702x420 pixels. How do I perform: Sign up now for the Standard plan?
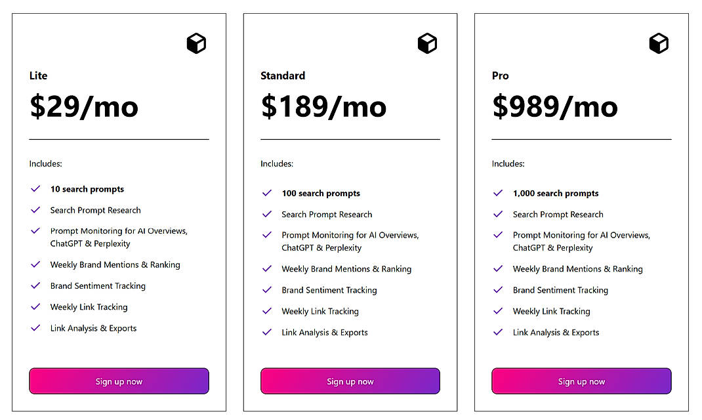(x=350, y=381)
